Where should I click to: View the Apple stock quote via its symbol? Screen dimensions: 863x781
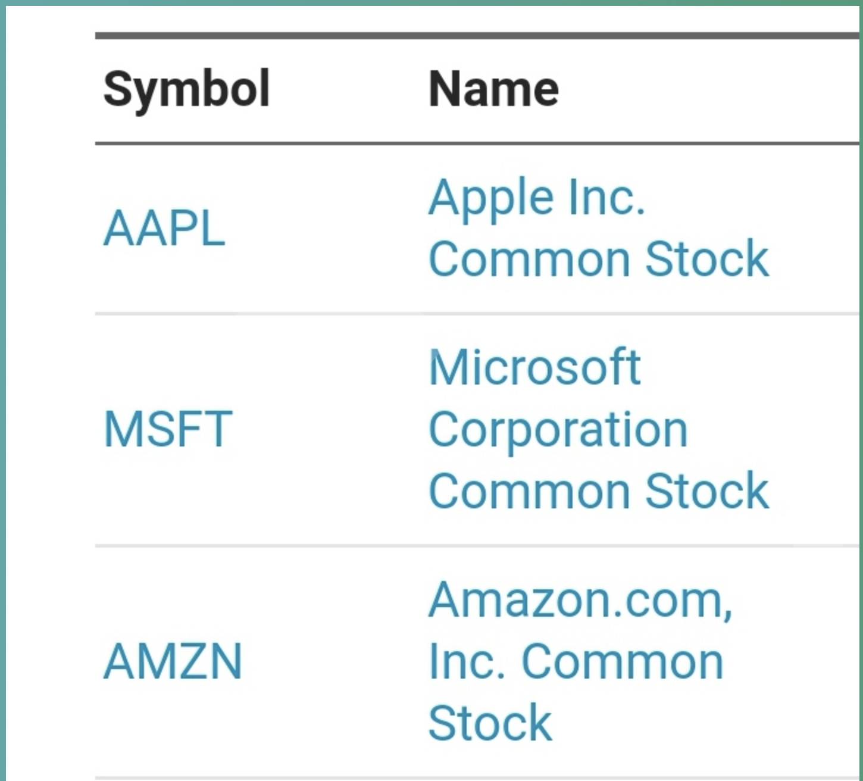point(164,229)
